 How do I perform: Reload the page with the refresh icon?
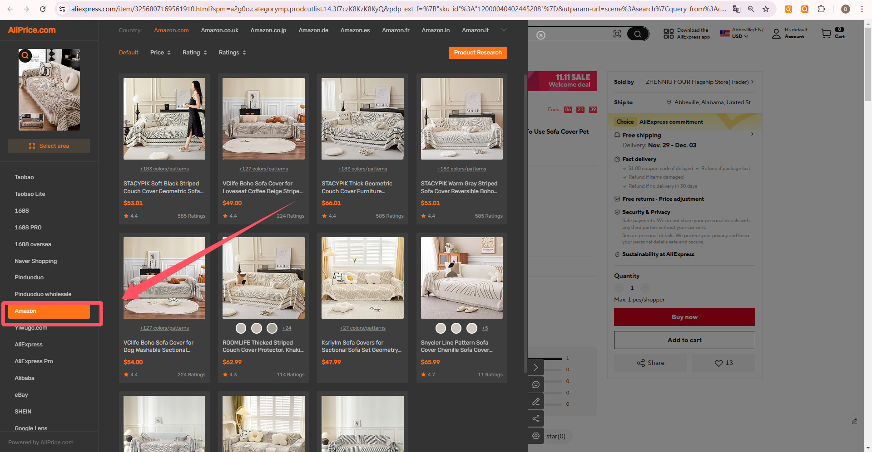tap(43, 9)
